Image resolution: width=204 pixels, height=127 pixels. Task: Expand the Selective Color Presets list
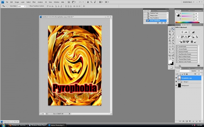(177, 62)
